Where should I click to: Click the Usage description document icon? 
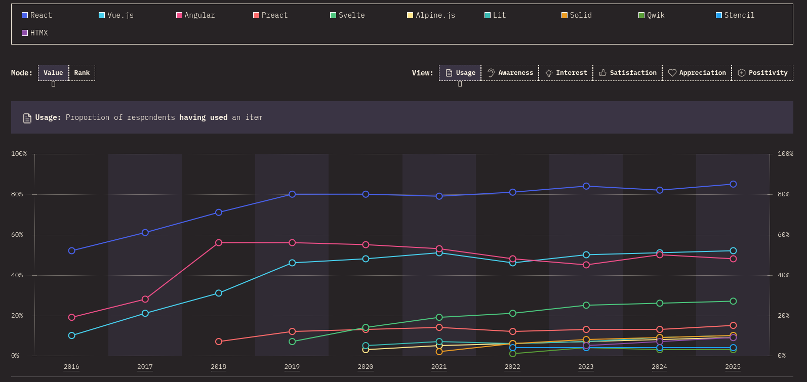(27, 118)
